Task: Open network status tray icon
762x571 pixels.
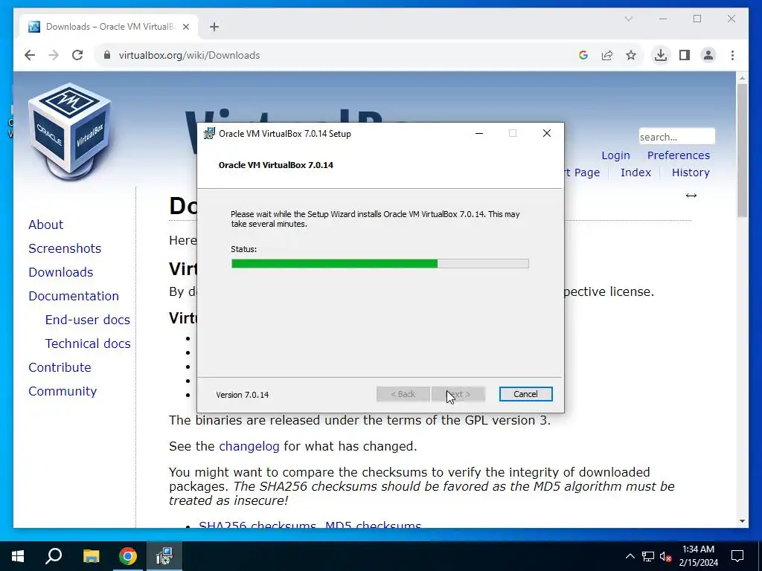Action: 648,556
